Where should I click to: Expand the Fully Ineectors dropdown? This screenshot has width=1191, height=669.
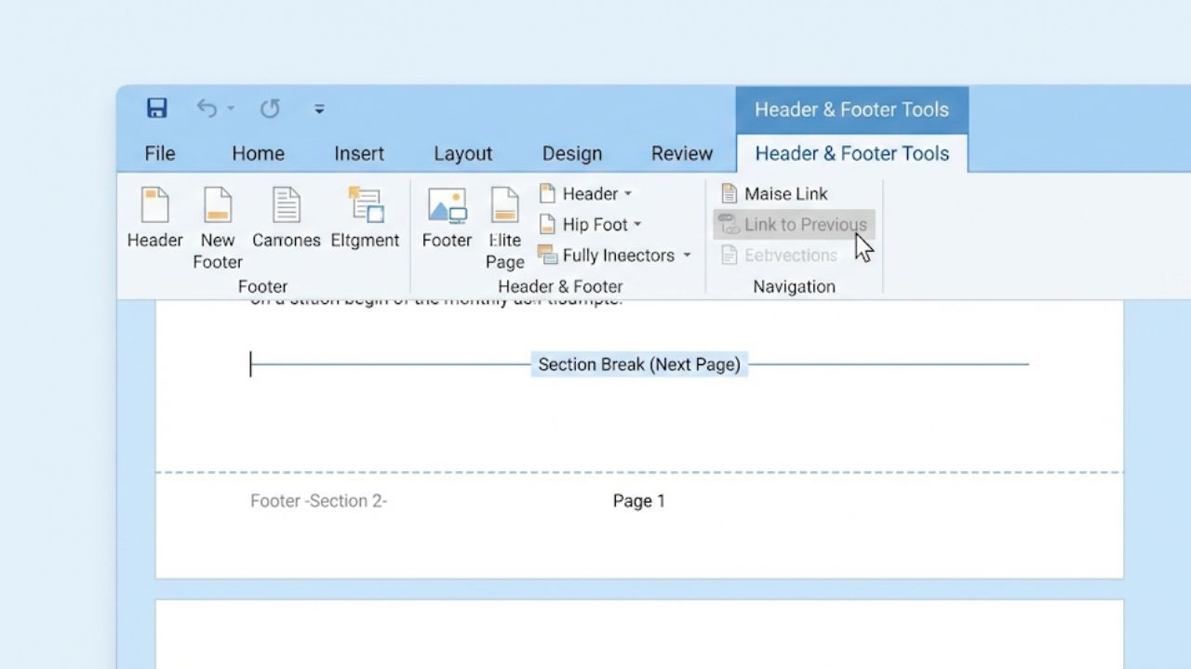[x=614, y=255]
